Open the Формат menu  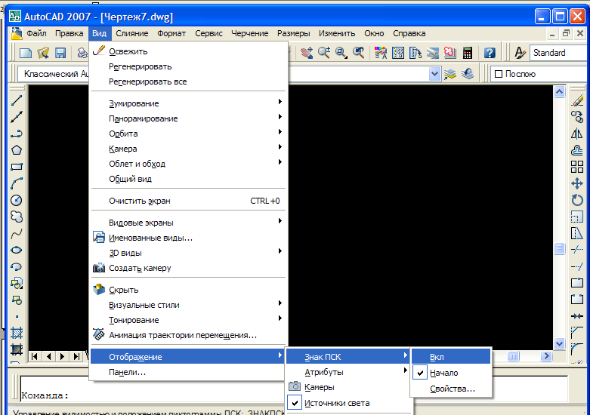point(171,33)
